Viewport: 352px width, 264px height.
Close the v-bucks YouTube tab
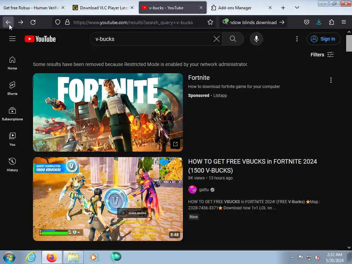201,8
